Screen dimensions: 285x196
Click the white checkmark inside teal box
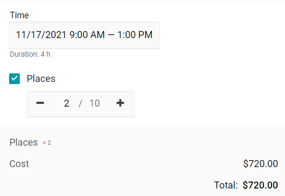coord(14,78)
